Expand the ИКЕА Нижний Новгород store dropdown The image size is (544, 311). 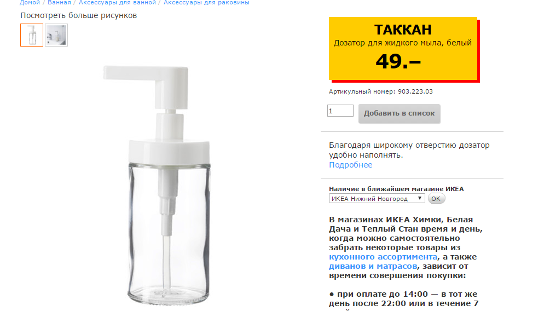point(377,199)
